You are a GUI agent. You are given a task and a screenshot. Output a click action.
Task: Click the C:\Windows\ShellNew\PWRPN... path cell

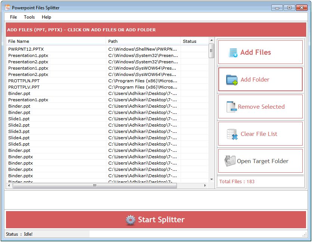[143, 49]
